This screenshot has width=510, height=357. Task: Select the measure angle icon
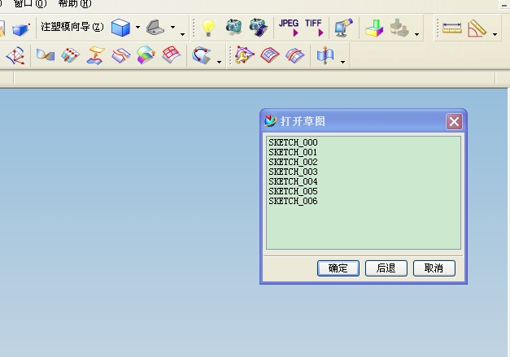pos(477,28)
